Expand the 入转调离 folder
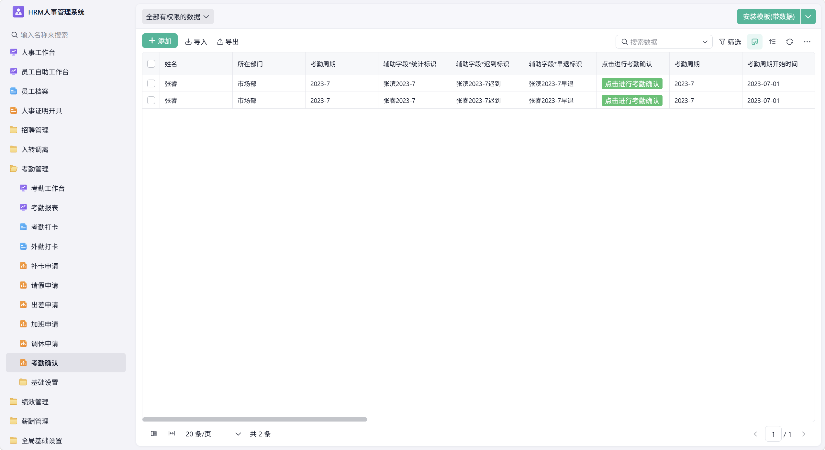This screenshot has width=825, height=450. tap(66, 149)
